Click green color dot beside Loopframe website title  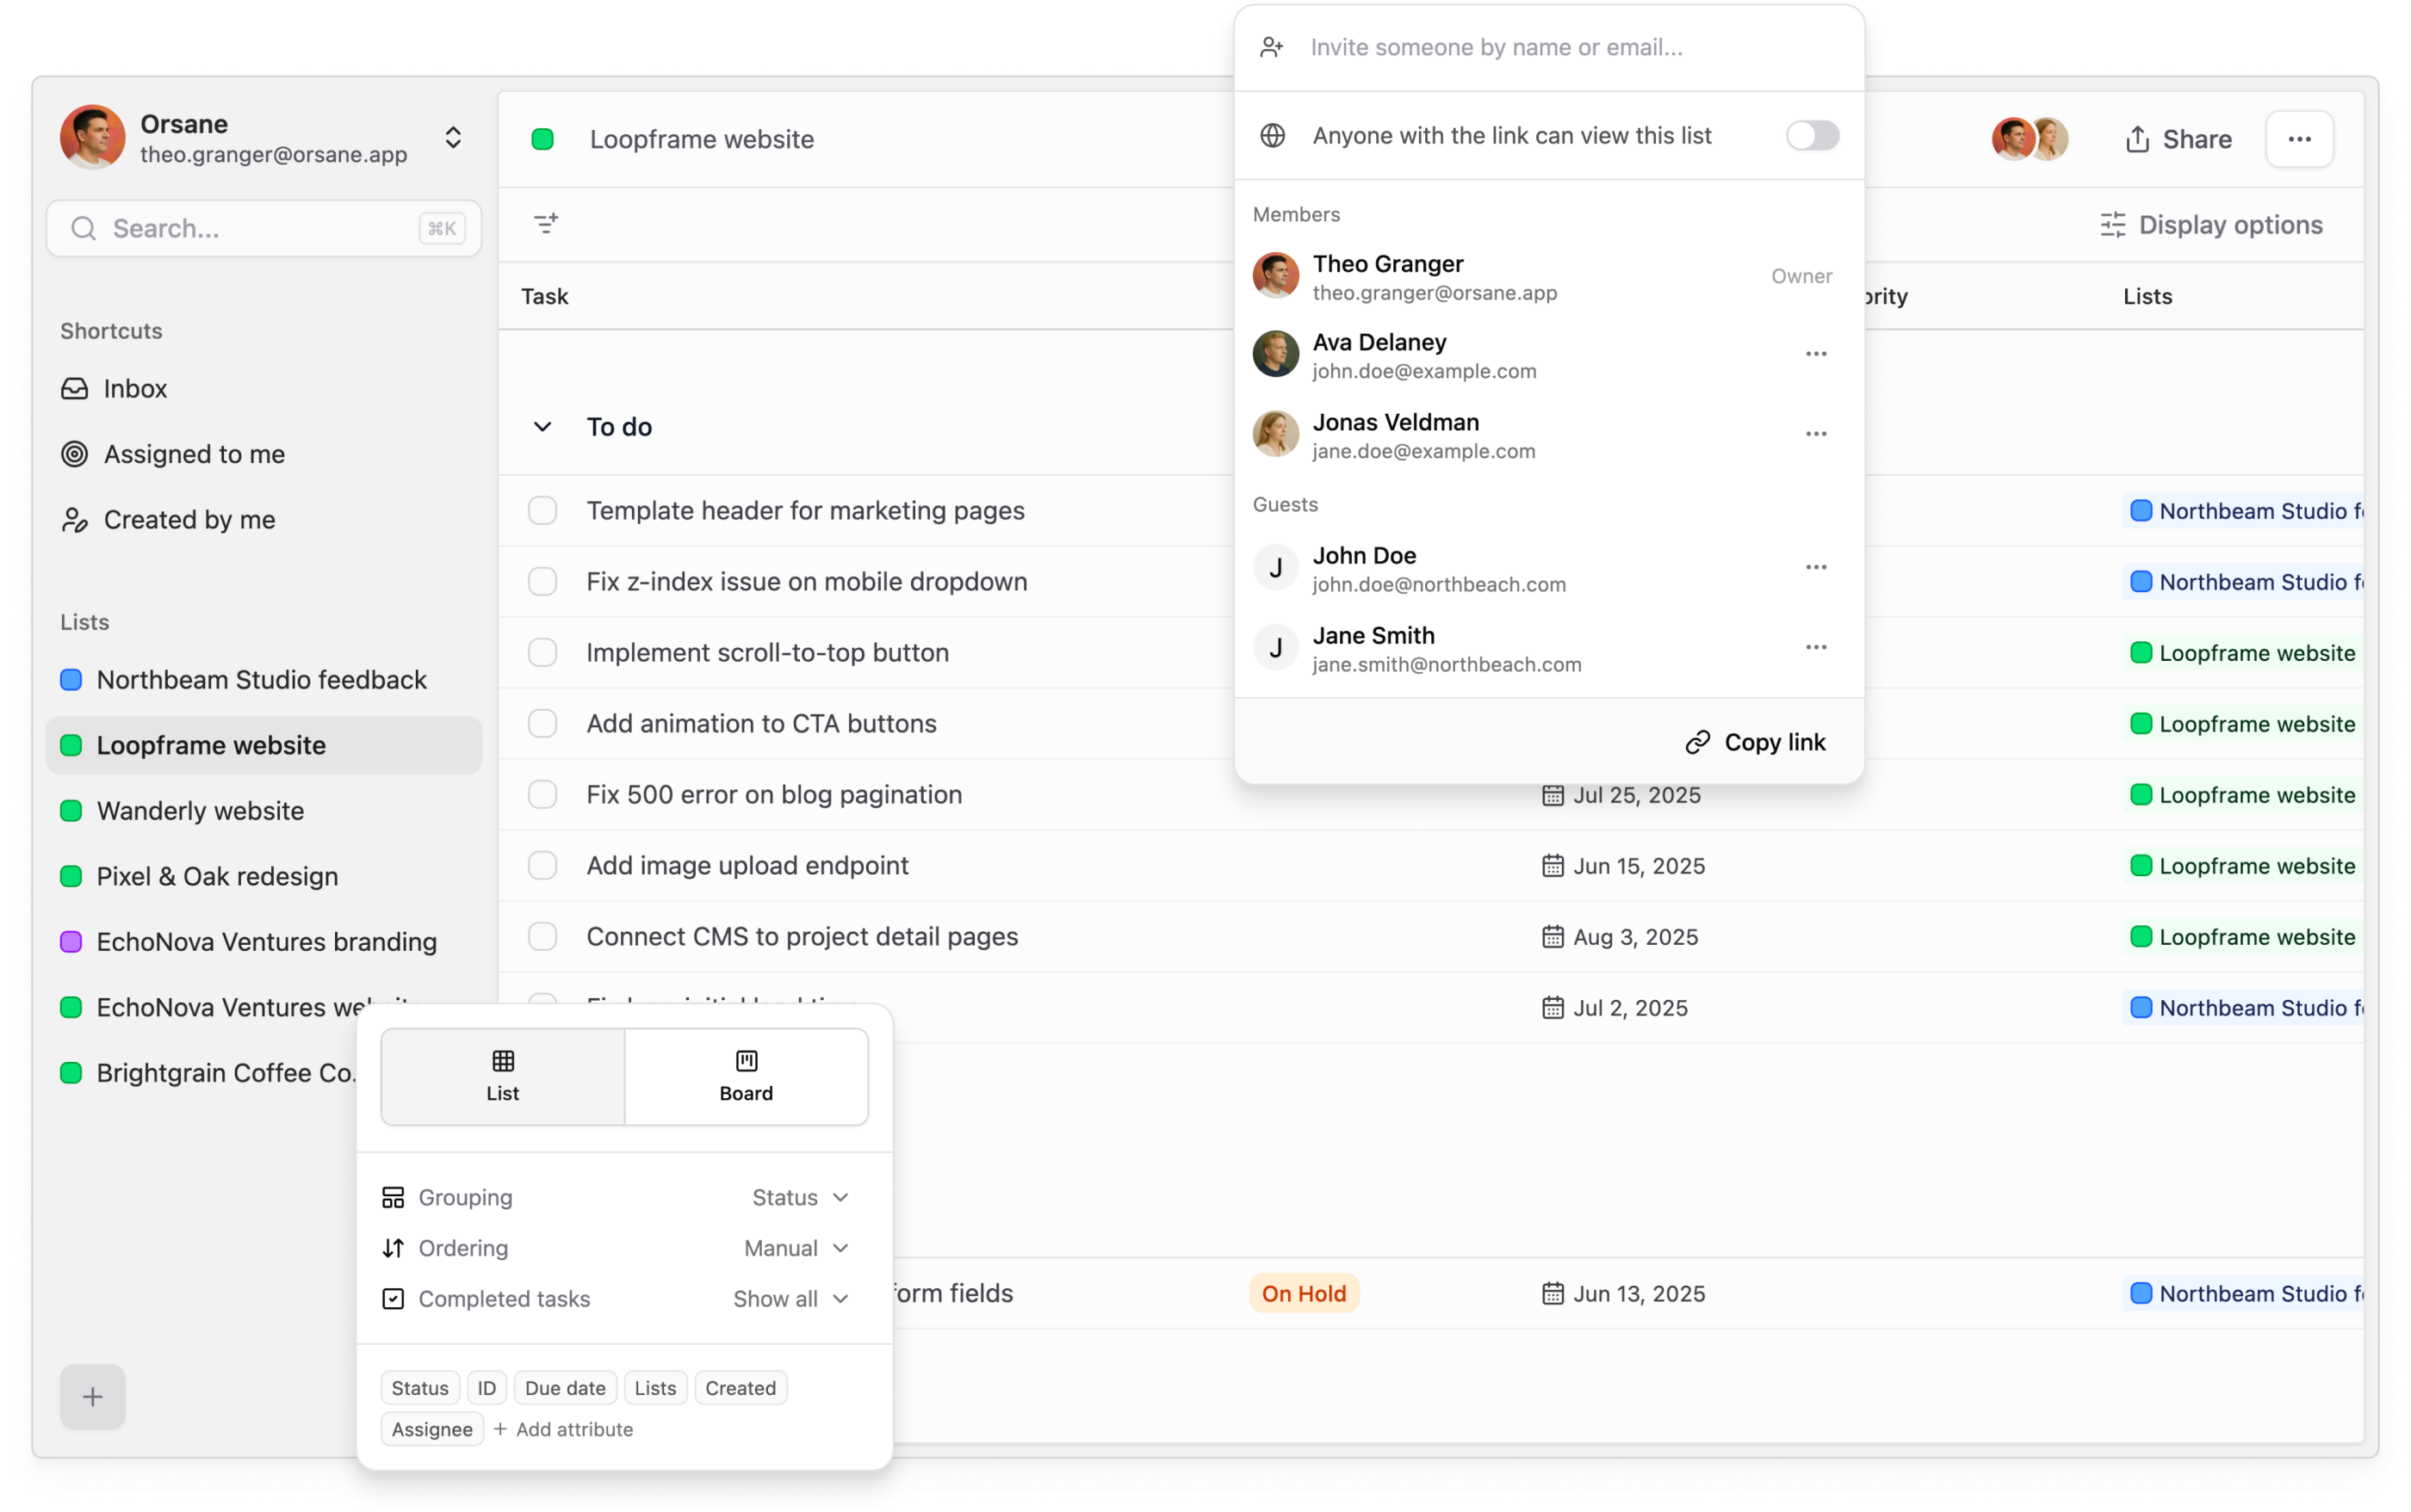coord(542,139)
